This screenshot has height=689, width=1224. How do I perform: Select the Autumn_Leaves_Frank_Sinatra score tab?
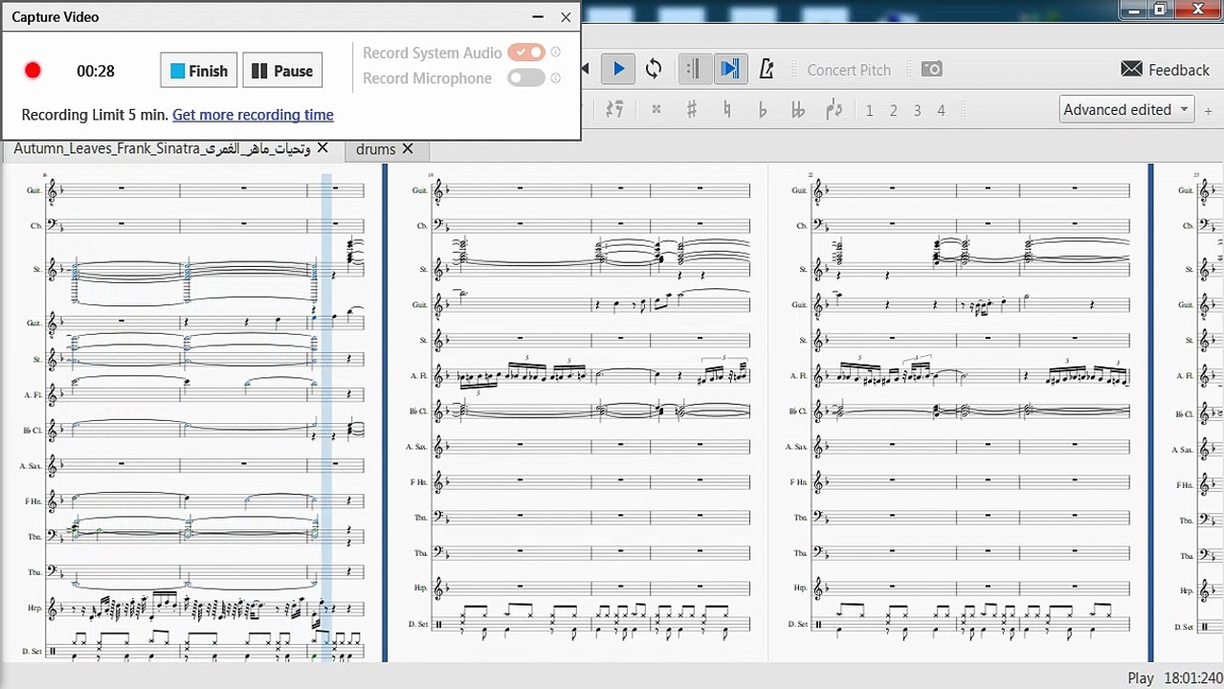162,149
